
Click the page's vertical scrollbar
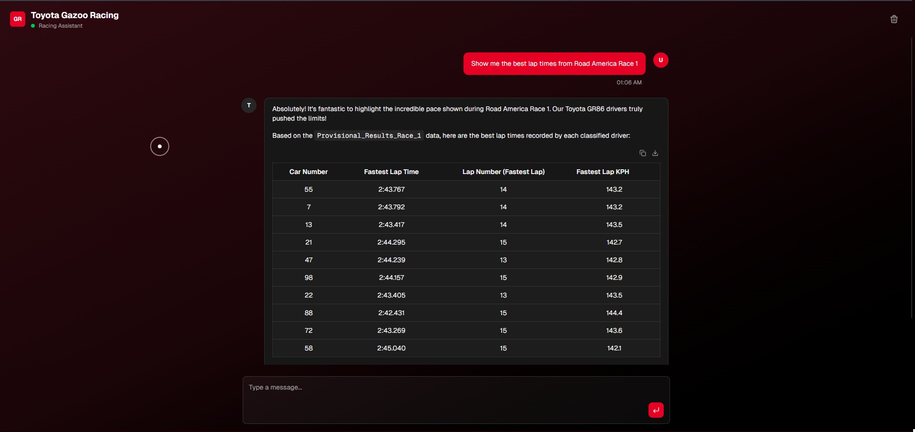coord(912,177)
